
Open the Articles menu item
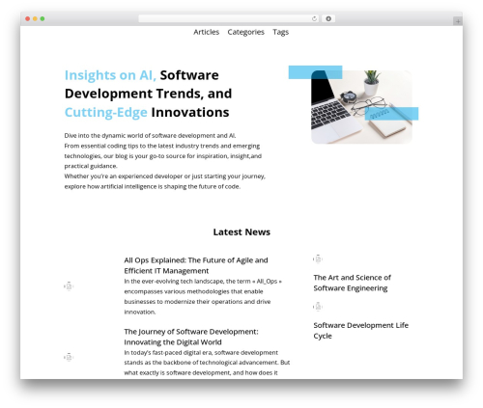(x=206, y=32)
